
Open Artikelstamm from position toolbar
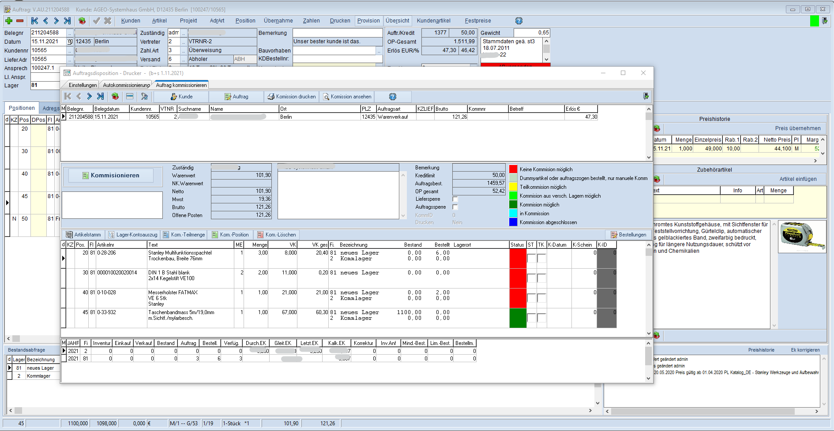click(x=83, y=235)
